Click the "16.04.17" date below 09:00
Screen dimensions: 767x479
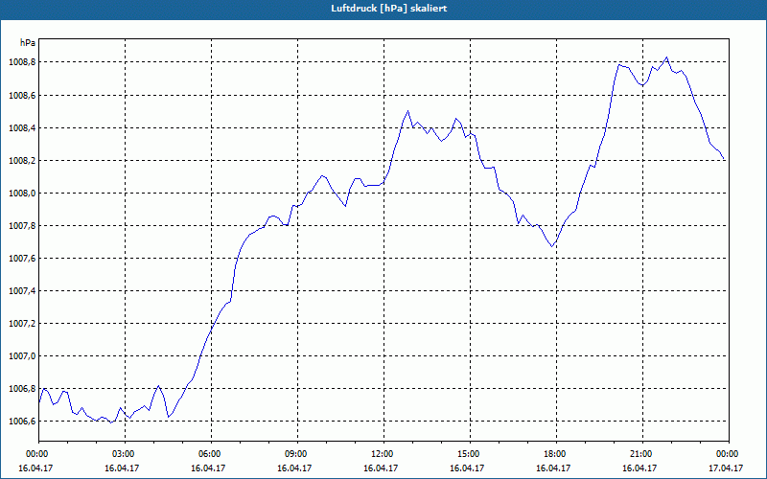click(x=293, y=468)
